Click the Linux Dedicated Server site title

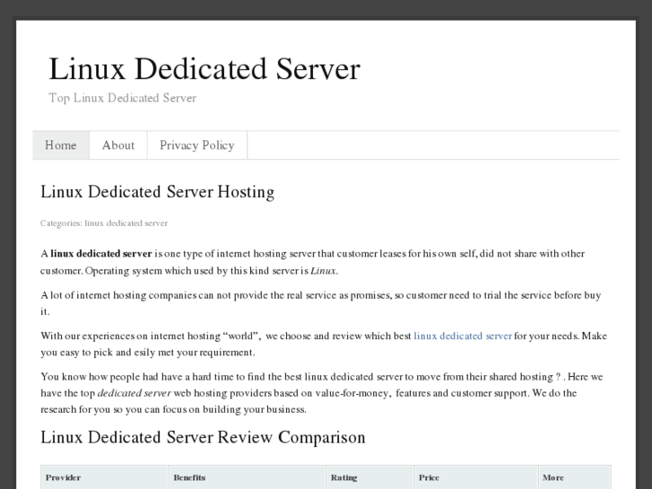click(x=204, y=69)
